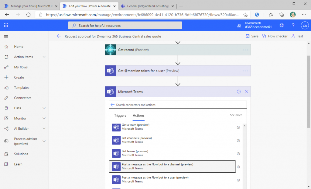The height and width of the screenshot is (189, 311).
Task: Expand the AI Builder section chevron
Action: pyautogui.click(x=44, y=128)
